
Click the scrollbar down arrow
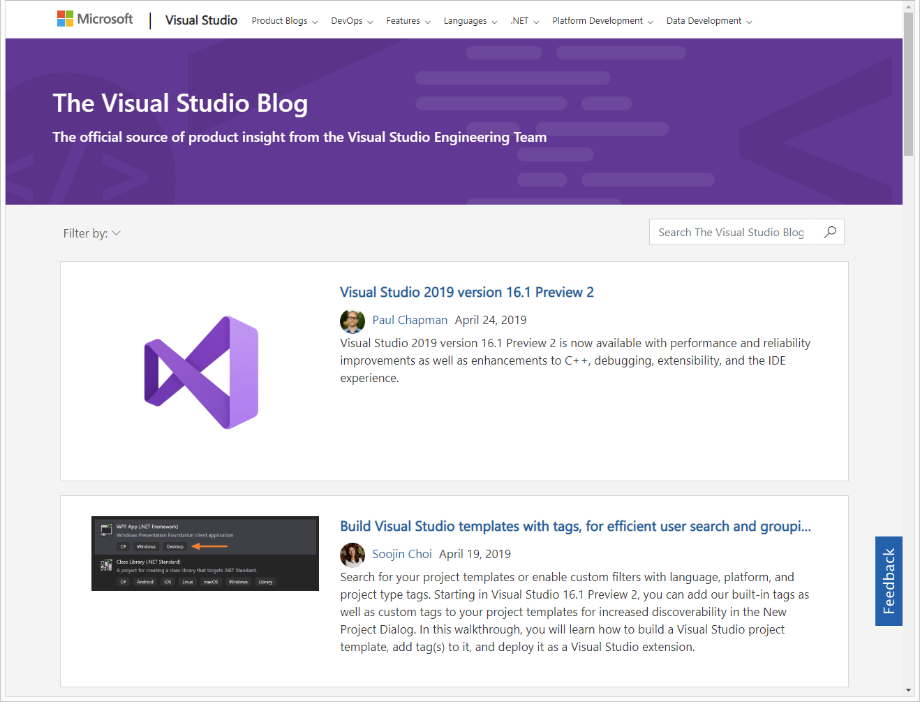(x=908, y=690)
